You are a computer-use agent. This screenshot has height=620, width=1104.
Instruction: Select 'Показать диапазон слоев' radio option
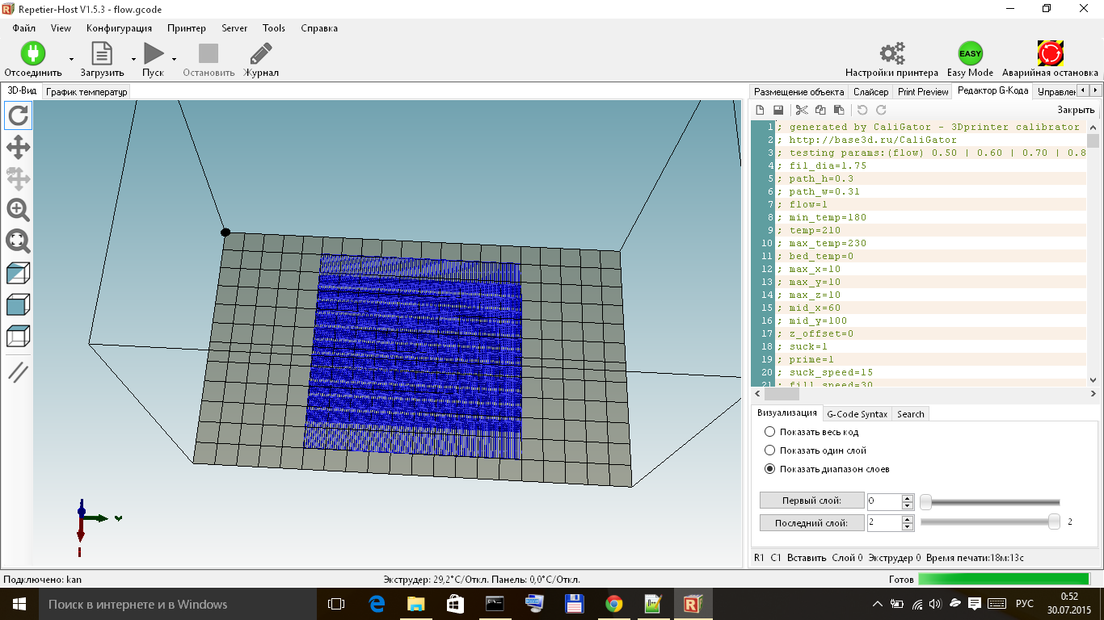click(769, 469)
